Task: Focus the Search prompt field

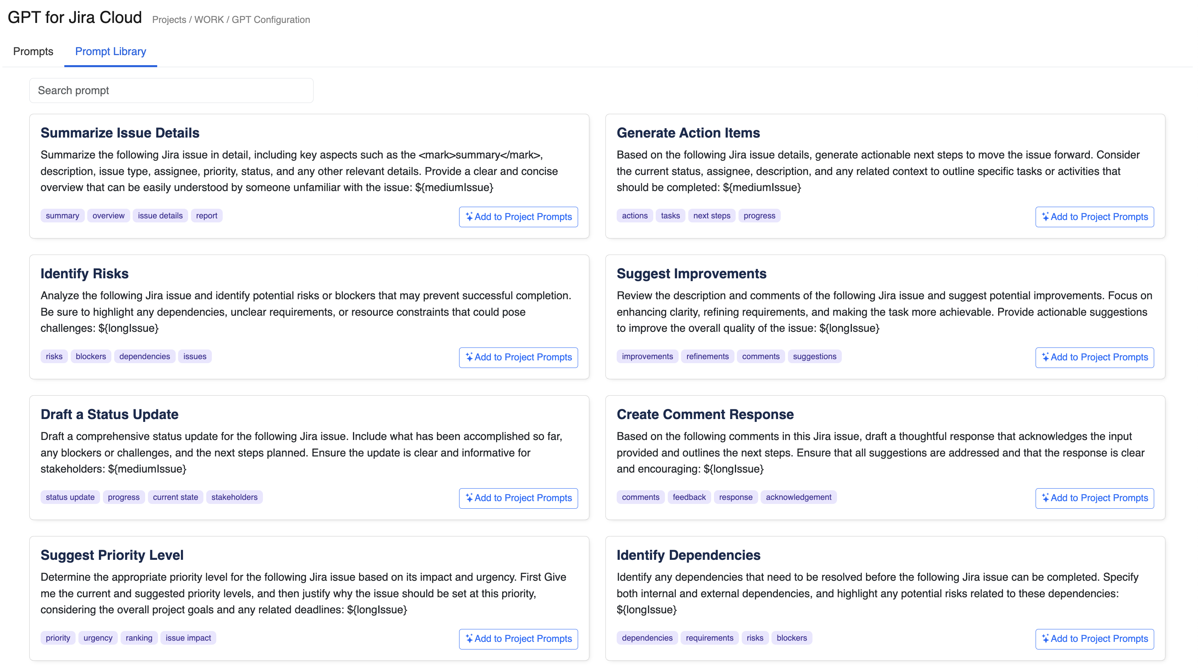Action: click(x=171, y=90)
